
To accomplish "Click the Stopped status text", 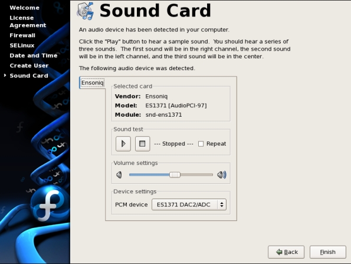I will [173, 144].
